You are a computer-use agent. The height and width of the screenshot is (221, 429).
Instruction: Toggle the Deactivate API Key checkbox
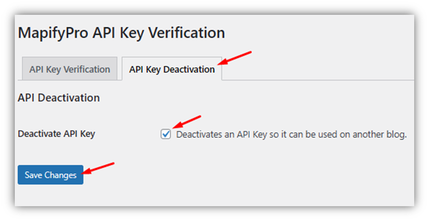click(165, 134)
